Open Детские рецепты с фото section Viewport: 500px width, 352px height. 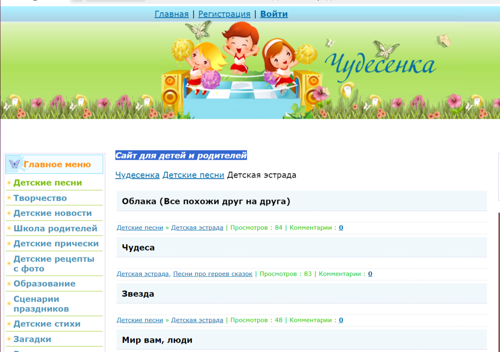54,264
